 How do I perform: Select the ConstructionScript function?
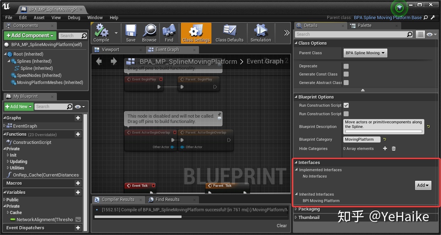point(32,142)
